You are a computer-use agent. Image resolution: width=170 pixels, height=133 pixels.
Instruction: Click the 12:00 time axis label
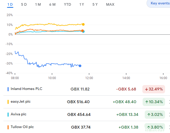89,78
